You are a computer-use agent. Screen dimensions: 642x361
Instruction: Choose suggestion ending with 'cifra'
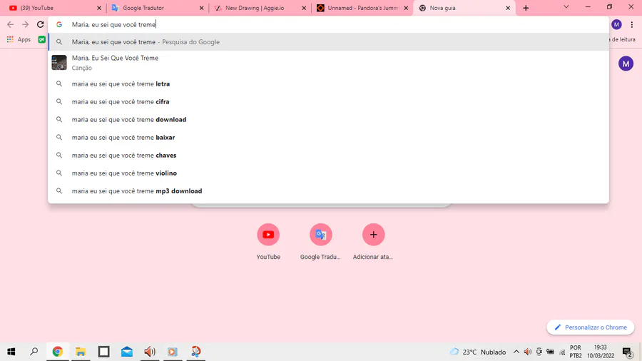(328, 101)
